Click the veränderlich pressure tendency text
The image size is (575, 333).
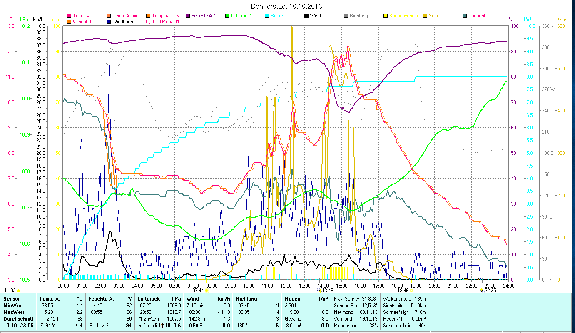(149, 326)
